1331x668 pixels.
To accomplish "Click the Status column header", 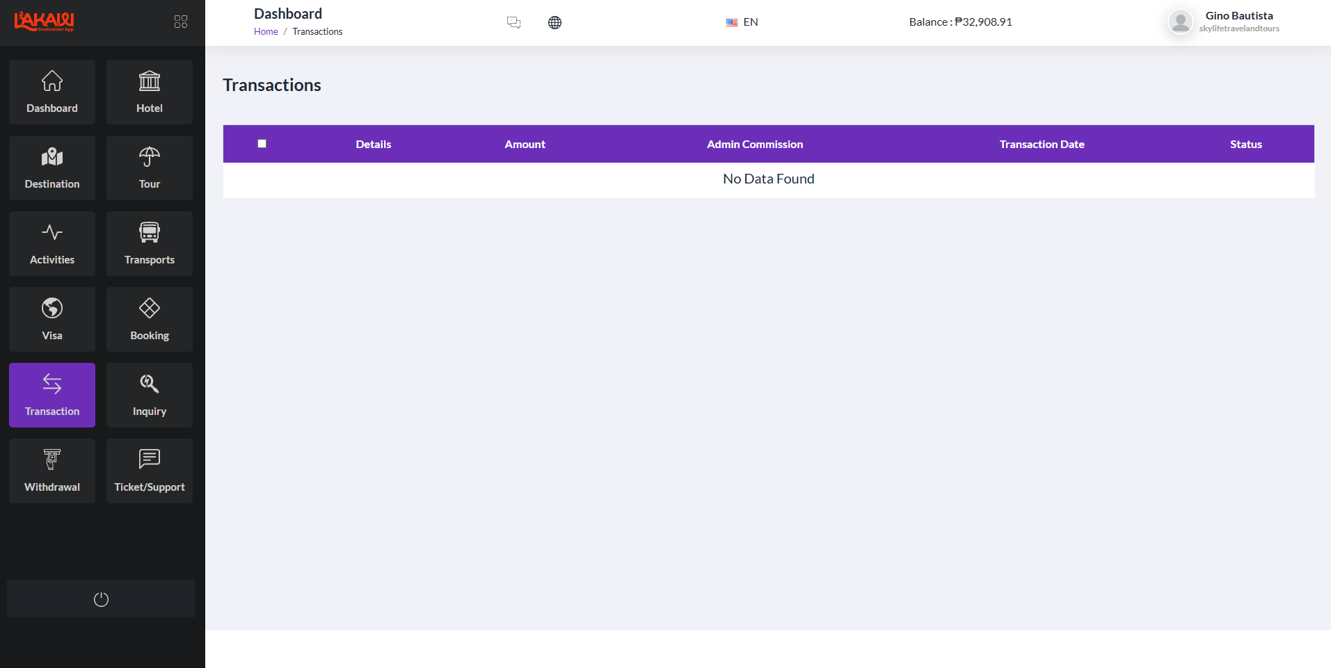I will tap(1246, 145).
